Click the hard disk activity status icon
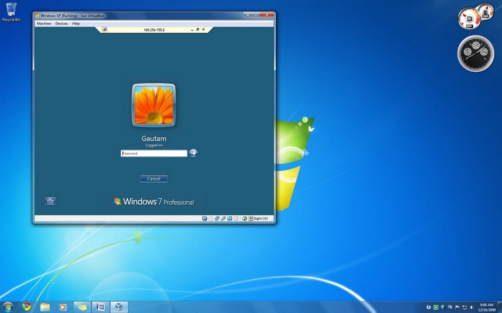502x313 pixels. coord(204,219)
